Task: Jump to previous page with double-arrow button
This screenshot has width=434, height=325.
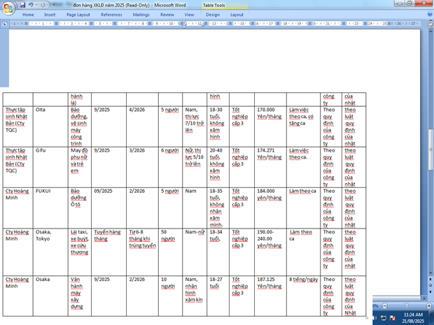Action: (x=430, y=280)
